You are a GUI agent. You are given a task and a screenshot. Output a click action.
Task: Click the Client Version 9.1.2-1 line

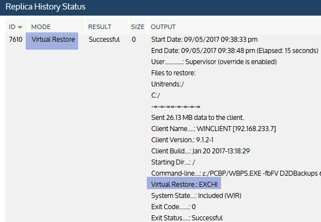coord(182,140)
